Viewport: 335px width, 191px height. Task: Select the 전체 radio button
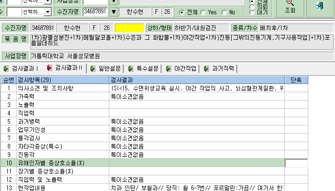182,12
